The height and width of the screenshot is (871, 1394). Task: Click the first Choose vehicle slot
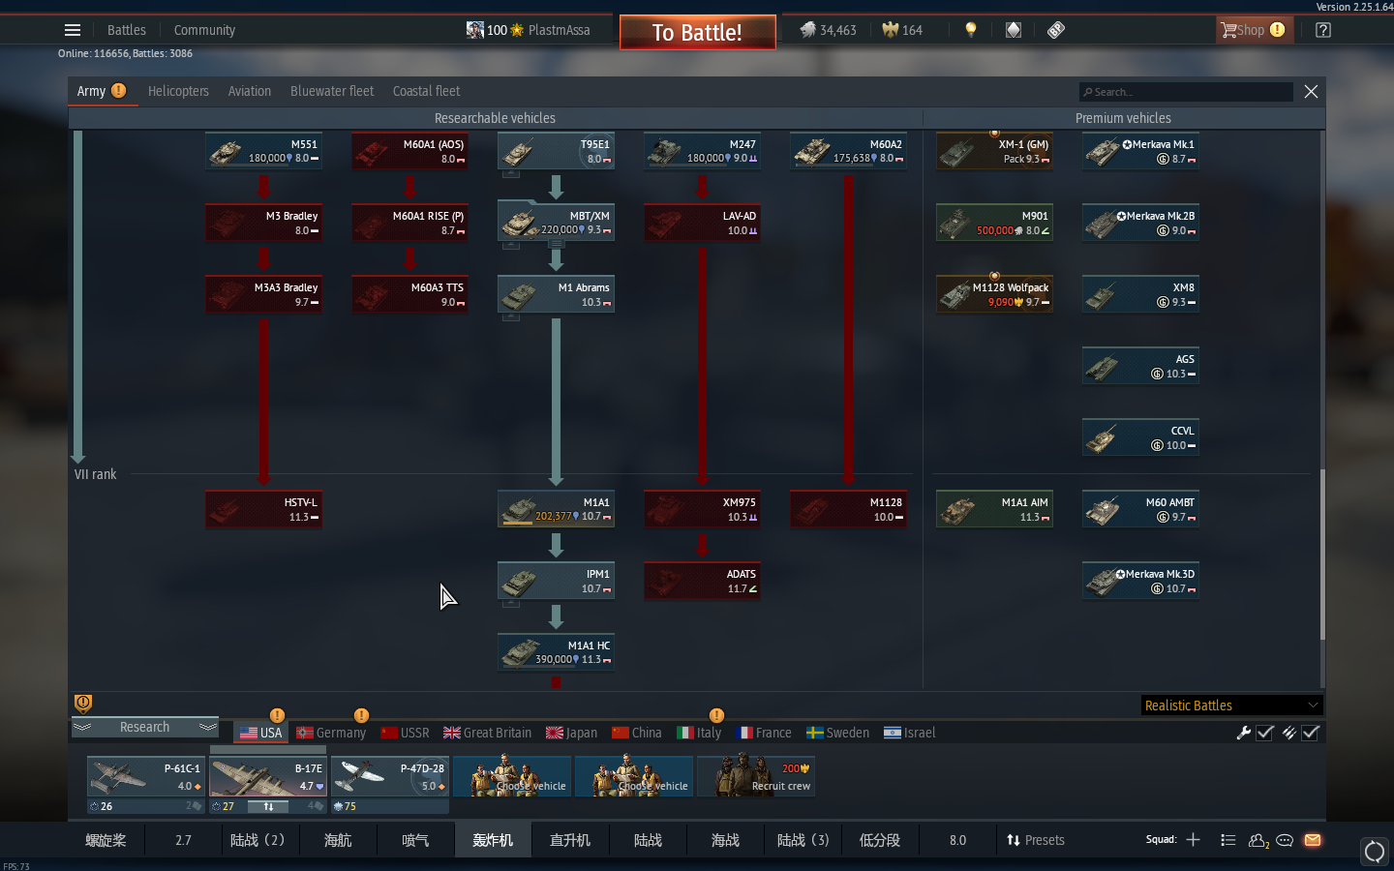coord(512,777)
